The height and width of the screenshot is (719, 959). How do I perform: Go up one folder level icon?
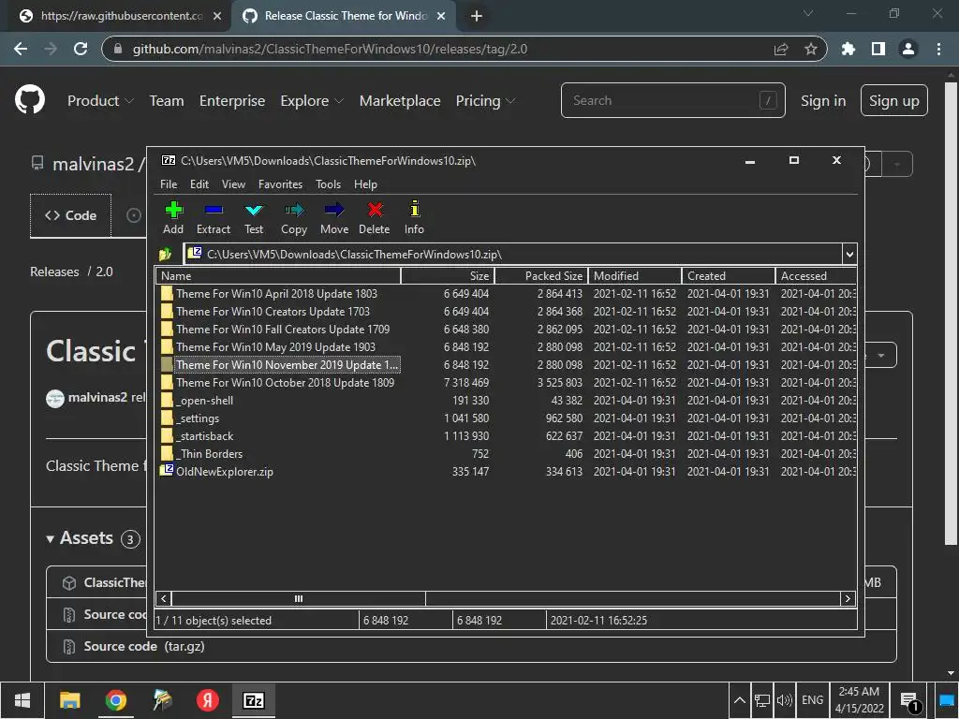point(165,255)
